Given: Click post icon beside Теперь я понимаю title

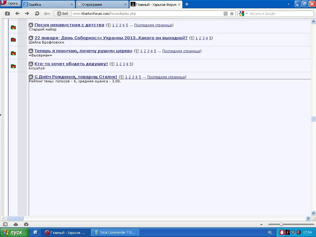Looking at the screenshot, I should [x=31, y=51].
